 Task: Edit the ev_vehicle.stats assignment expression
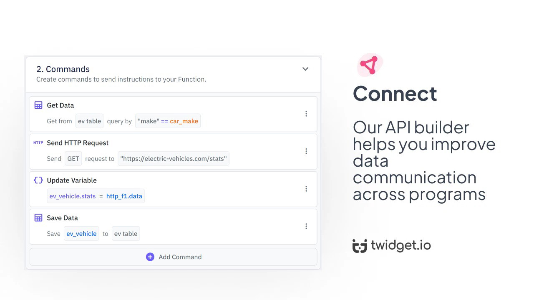pyautogui.click(x=96, y=196)
